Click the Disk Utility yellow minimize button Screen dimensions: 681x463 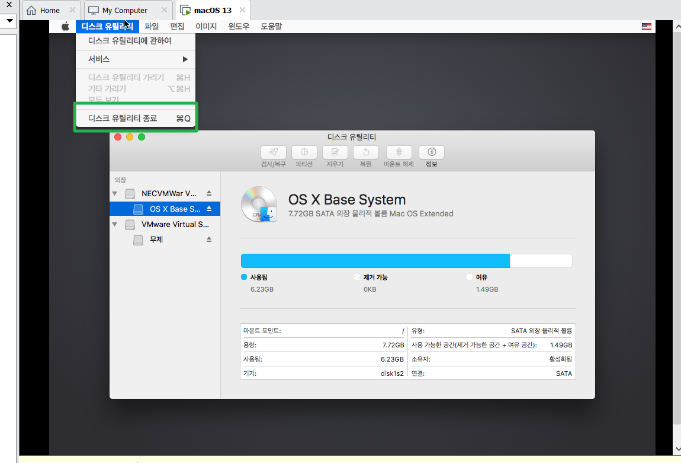(x=130, y=137)
